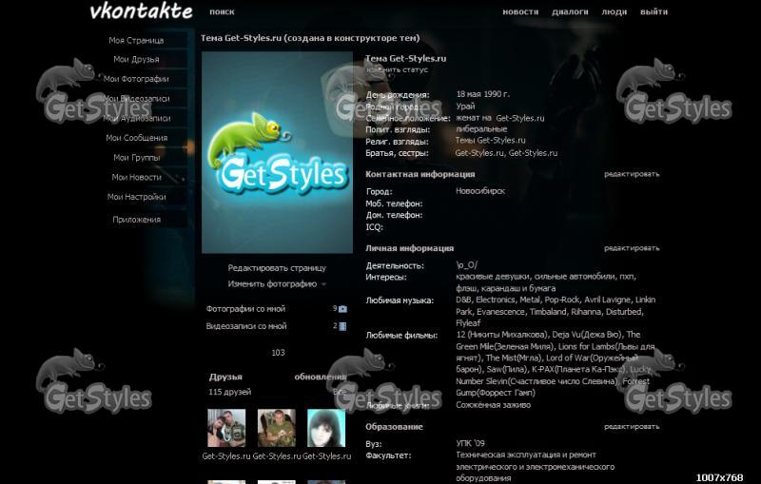Log out using выйти link
The height and width of the screenshot is (484, 761).
coord(654,11)
